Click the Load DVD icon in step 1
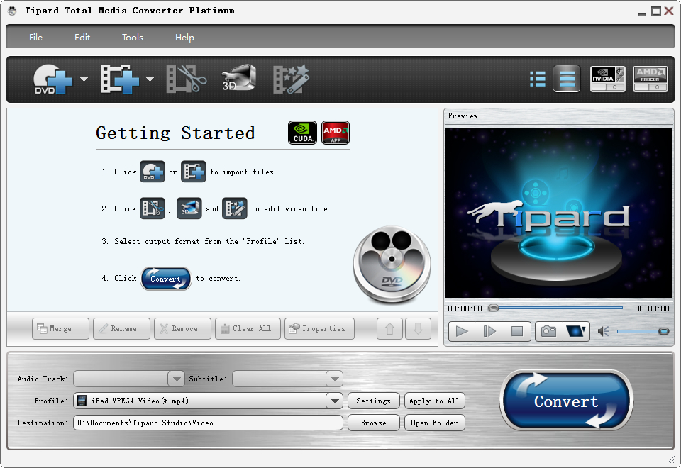 click(x=152, y=172)
